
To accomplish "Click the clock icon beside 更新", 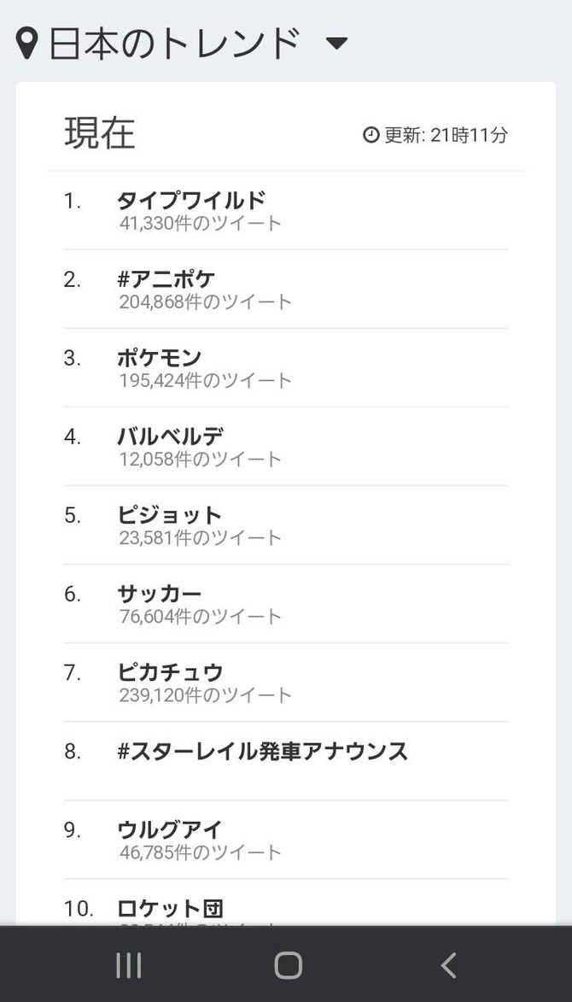I will pyautogui.click(x=371, y=135).
